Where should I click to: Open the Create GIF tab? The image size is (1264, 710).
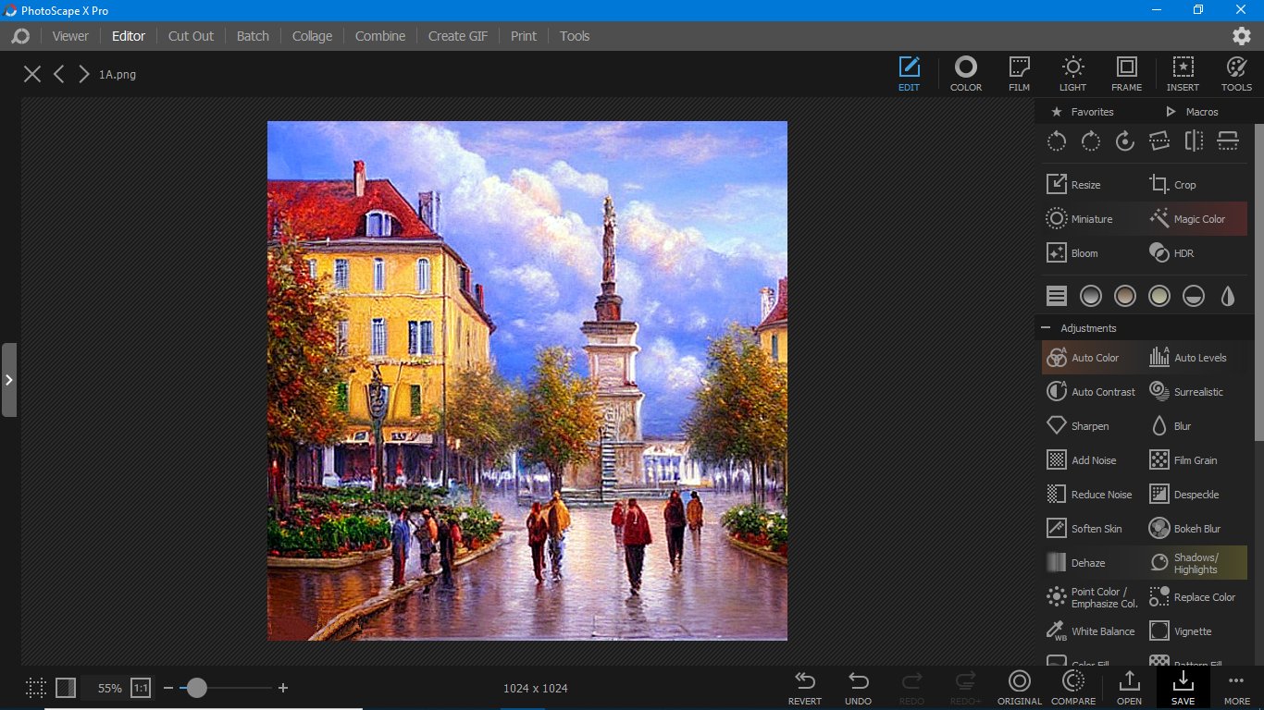458,36
